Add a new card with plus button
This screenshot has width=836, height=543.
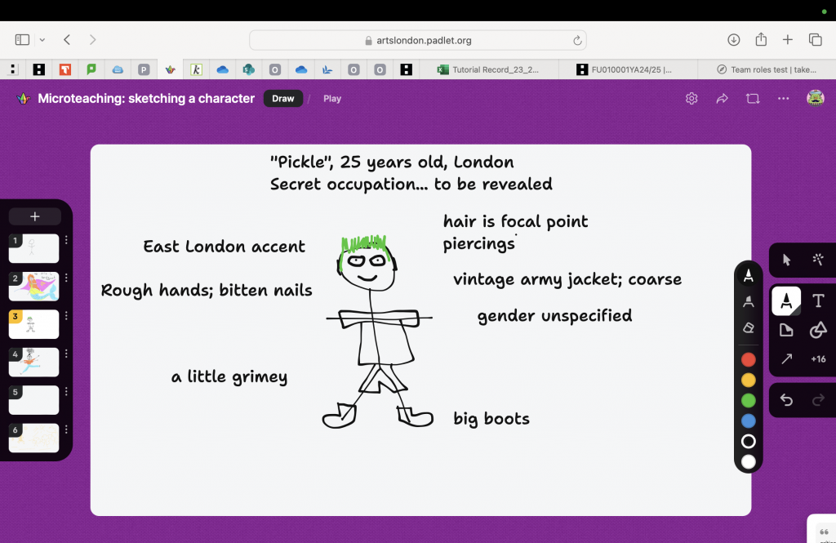35,216
